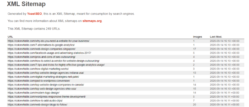The height and width of the screenshot is (107, 249).
Task: Open how-to-add-audio-clips URL
Action: click(x=35, y=100)
